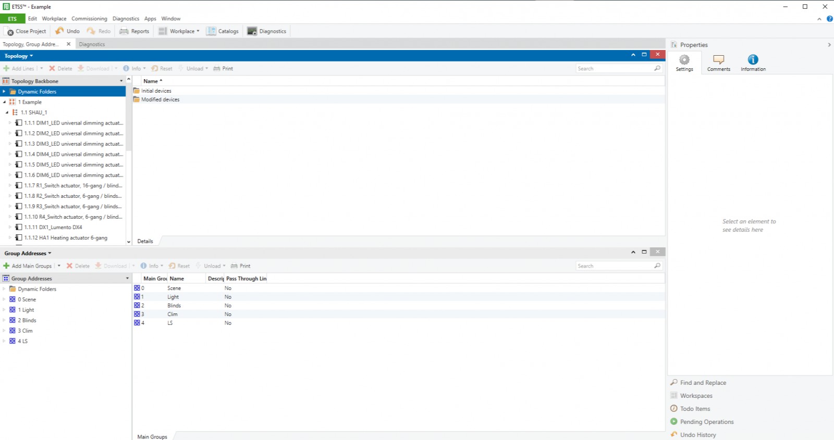834x440 pixels.
Task: Open the Catalogs icon
Action: click(x=211, y=31)
